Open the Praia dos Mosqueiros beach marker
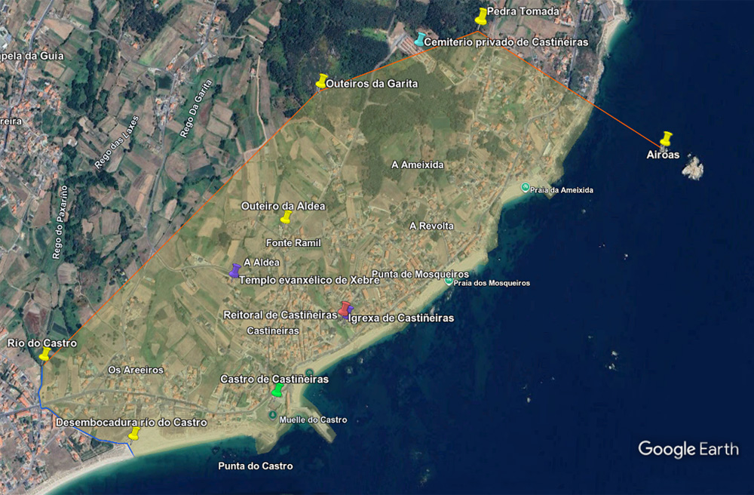This screenshot has width=754, height=495. (x=449, y=281)
